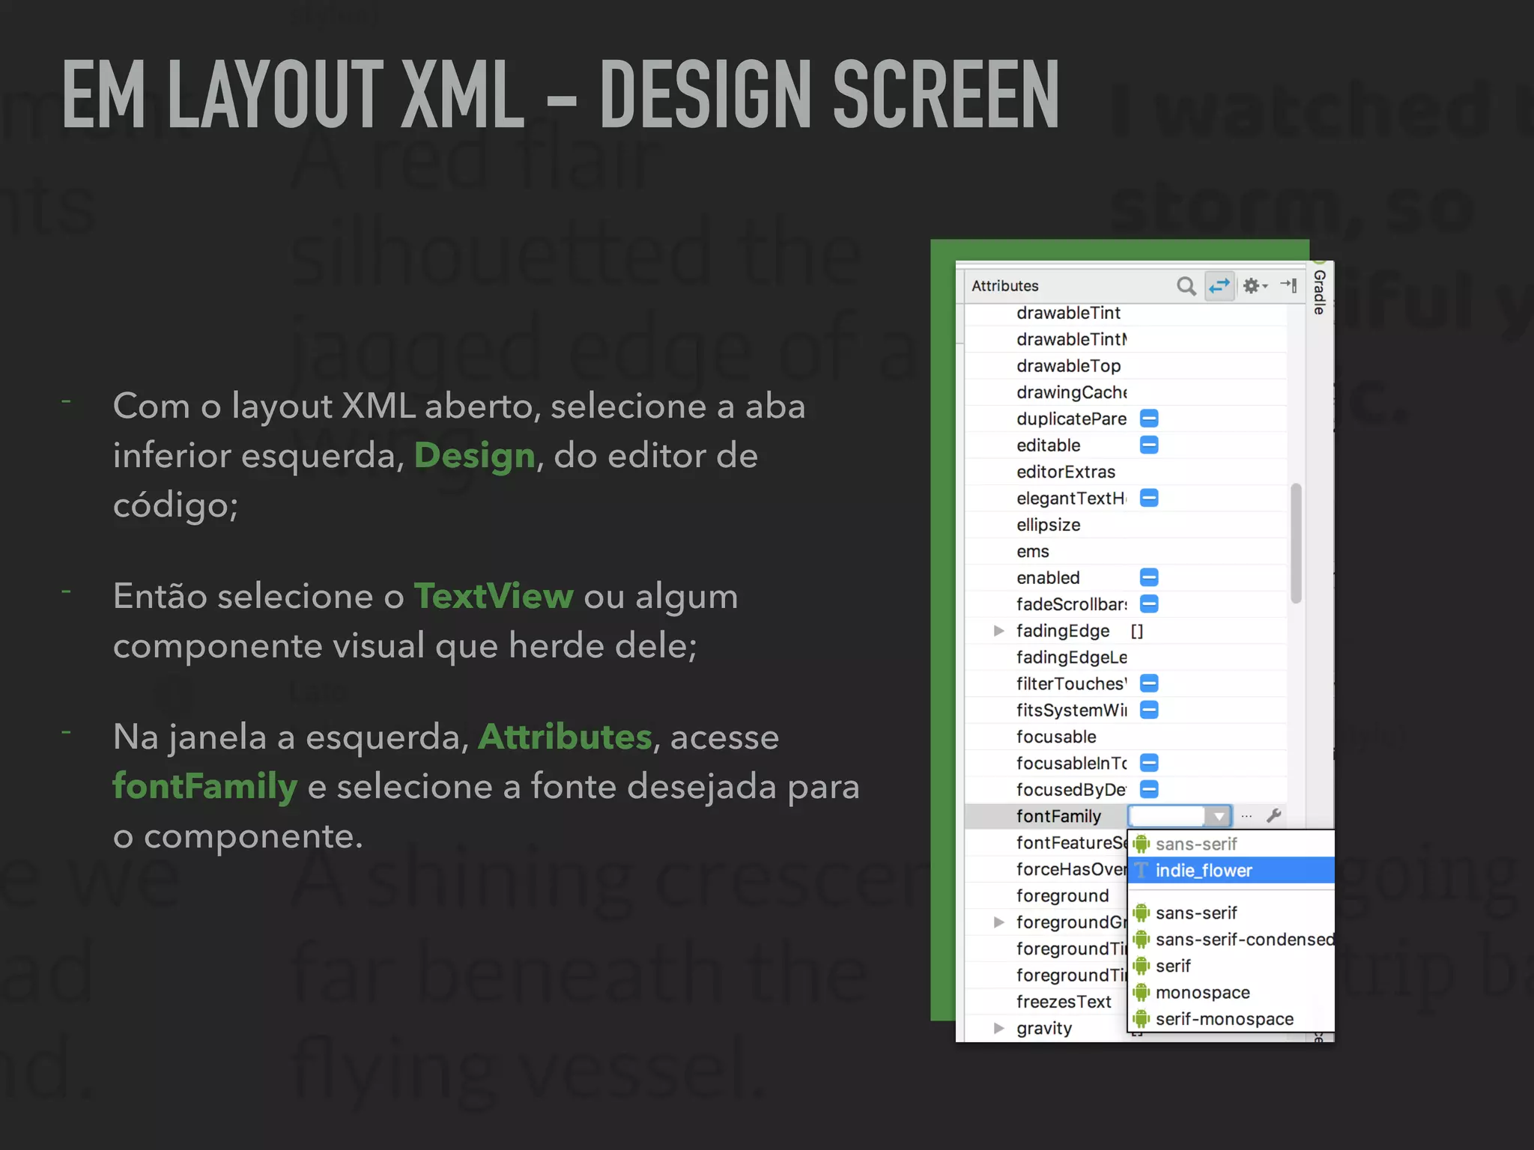1534x1150 pixels.
Task: Click the fontFamily ellipsis button
Action: pyautogui.click(x=1246, y=817)
